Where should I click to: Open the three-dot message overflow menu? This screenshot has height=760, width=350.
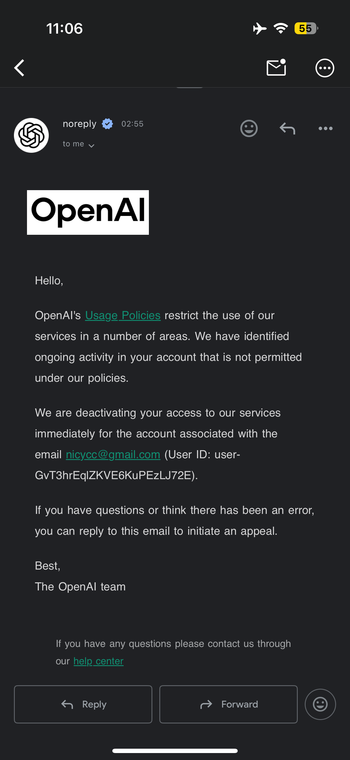326,129
